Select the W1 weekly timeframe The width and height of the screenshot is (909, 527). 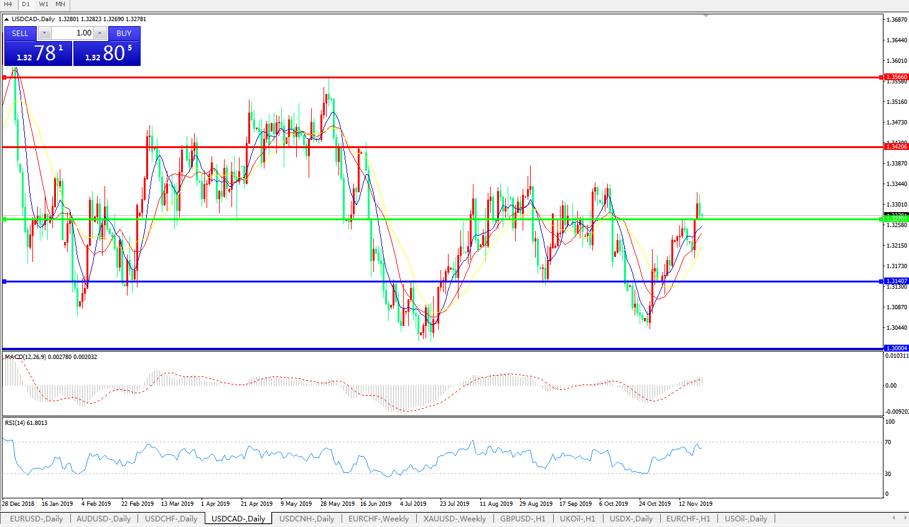(44, 4)
